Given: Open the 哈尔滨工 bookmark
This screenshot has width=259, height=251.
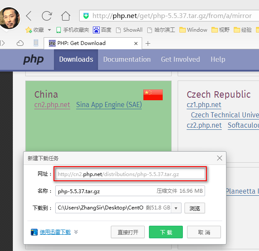Looking at the screenshot, I should click(161, 30).
